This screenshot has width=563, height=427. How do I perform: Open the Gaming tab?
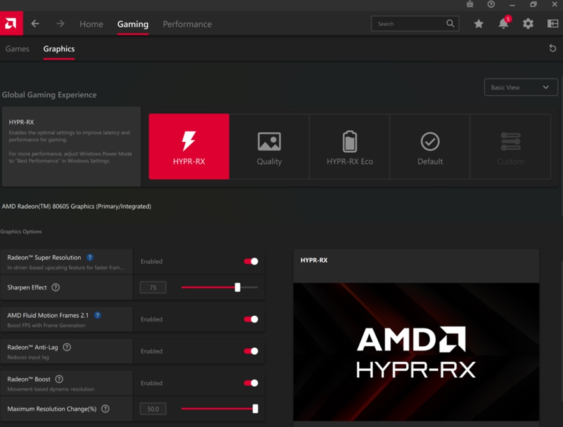(x=133, y=24)
